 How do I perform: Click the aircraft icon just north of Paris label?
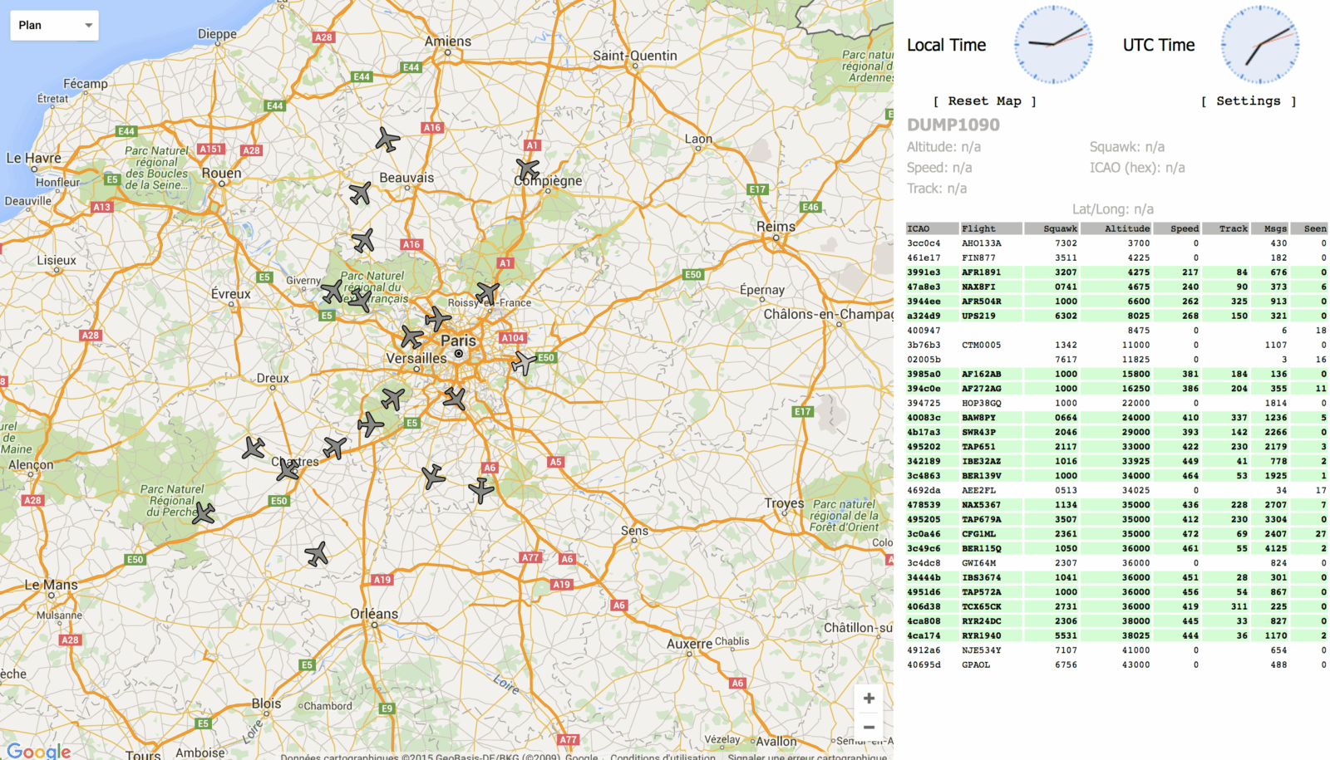[438, 319]
